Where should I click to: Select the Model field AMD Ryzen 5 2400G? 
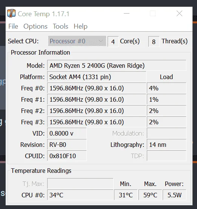pyautogui.click(x=117, y=66)
